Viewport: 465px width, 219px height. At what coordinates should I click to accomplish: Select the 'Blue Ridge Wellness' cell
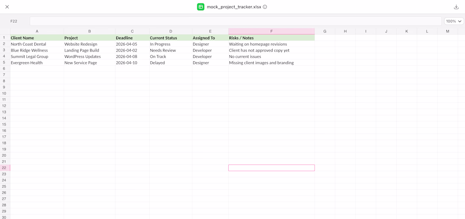(x=37, y=50)
